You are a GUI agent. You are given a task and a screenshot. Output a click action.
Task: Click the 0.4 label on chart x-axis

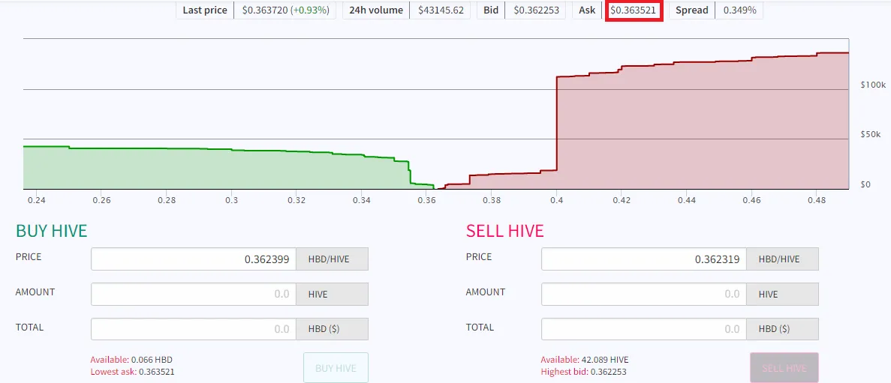(x=557, y=200)
